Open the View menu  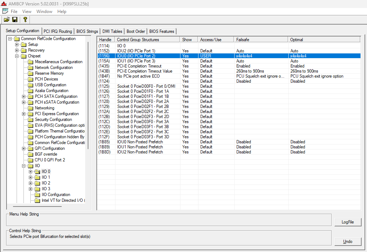(x=27, y=12)
